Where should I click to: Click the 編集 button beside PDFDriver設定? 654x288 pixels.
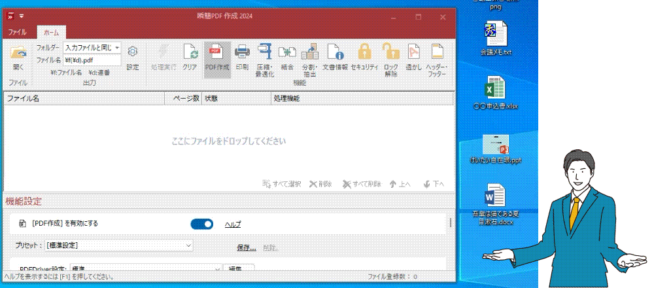[x=239, y=268]
